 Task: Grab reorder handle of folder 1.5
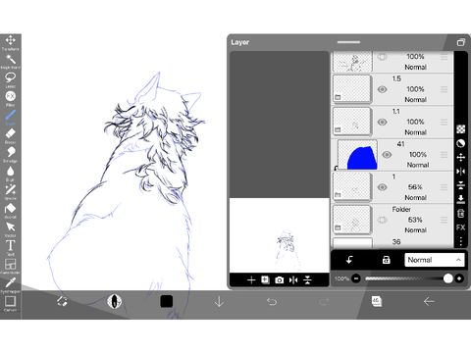click(x=444, y=89)
